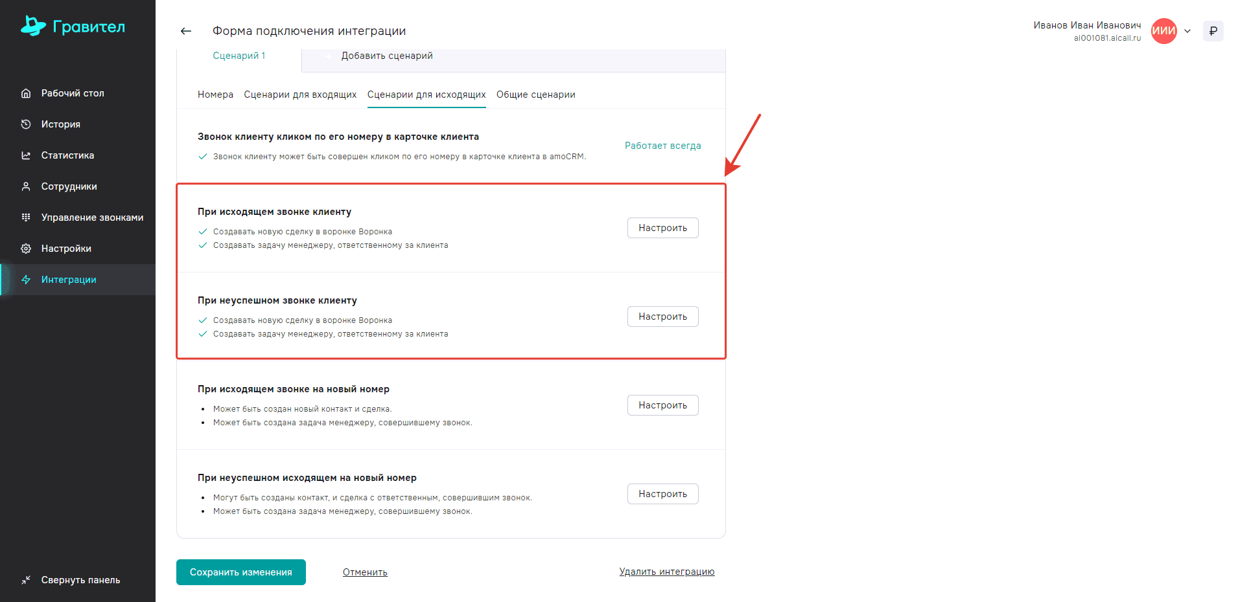Click the Интеграции lightning icon
This screenshot has width=1238, height=602.
(26, 280)
